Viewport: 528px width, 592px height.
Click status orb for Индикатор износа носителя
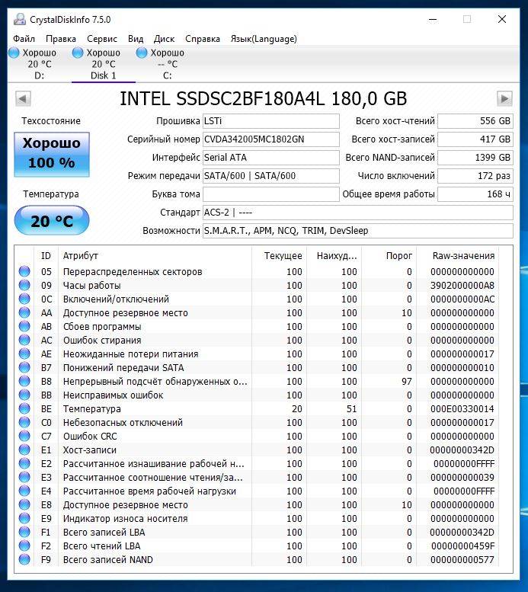click(x=24, y=518)
